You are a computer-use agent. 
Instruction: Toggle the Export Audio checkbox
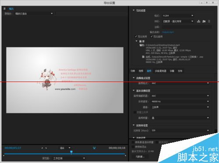[x=152, y=36]
